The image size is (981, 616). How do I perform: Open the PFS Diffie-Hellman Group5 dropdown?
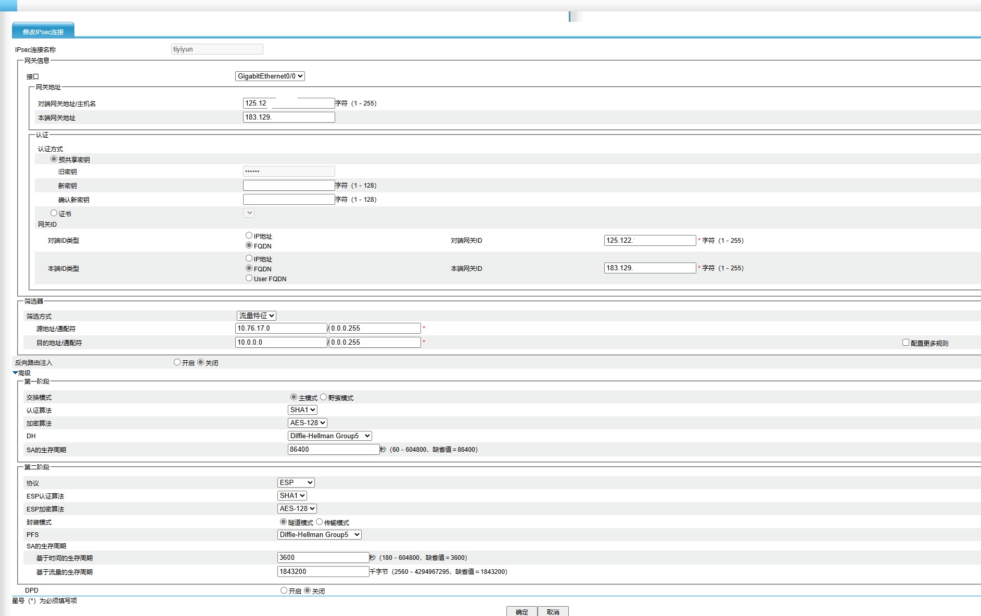(x=319, y=535)
